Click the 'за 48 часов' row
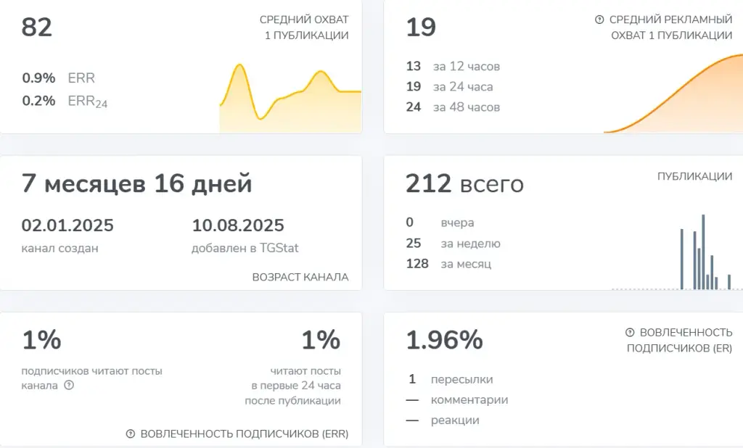Image resolution: width=743 pixels, height=448 pixels. click(x=453, y=107)
